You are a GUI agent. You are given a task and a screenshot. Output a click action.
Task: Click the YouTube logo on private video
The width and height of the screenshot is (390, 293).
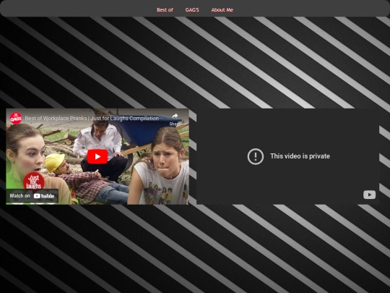click(x=369, y=195)
